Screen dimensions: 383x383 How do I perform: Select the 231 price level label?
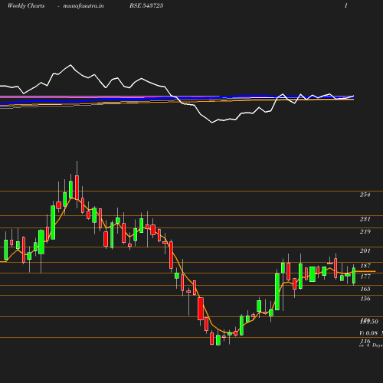(x=365, y=219)
